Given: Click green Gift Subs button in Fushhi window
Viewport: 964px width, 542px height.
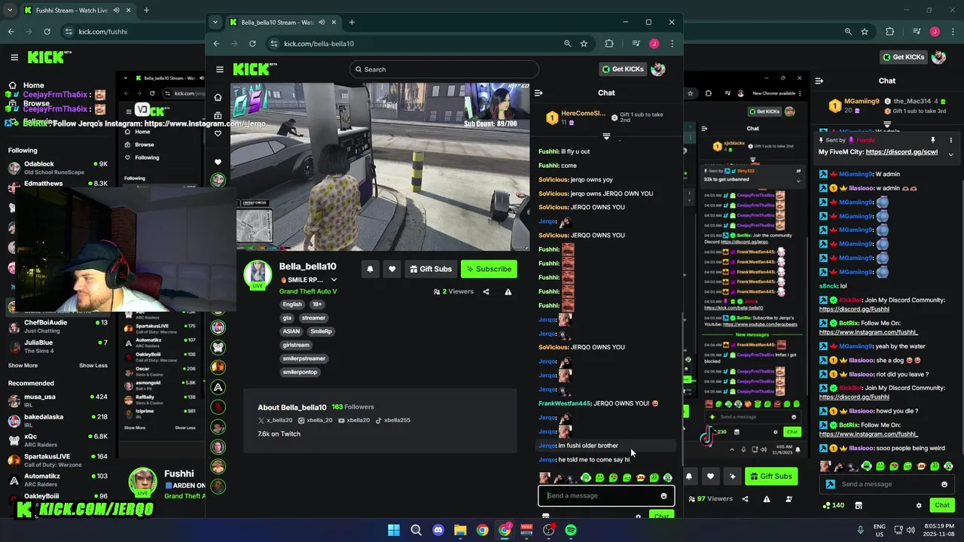Looking at the screenshot, I should 771,476.
